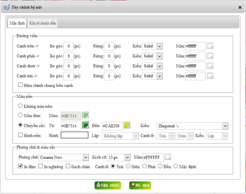Open the background Kiểu Lặp dropdown
This screenshot has height=194, width=246.
pos(216,136)
